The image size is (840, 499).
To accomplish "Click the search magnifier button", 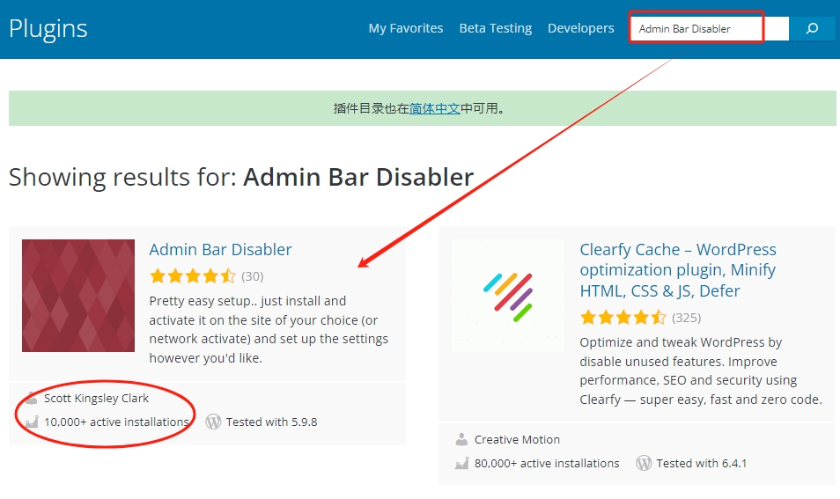I will 812,28.
